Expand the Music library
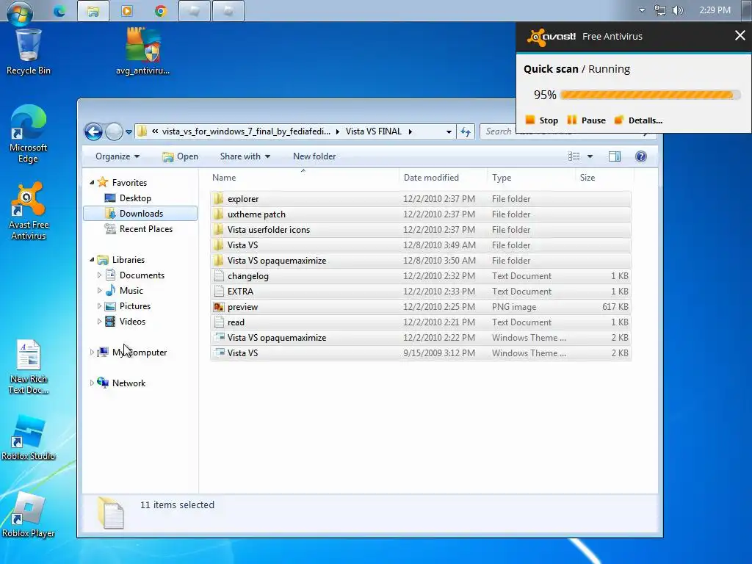Screen dimensions: 752x564 point(99,291)
